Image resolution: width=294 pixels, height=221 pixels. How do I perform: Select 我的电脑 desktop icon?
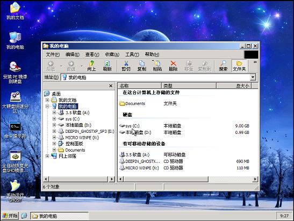[15, 40]
